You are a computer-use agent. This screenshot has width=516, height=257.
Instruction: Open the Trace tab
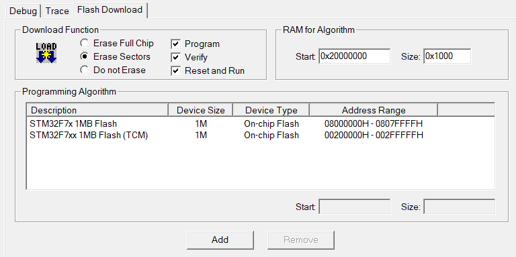pyautogui.click(x=57, y=11)
